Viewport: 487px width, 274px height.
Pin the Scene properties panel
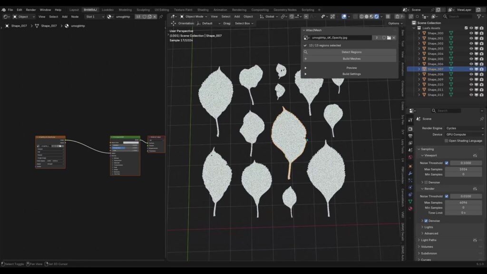482,119
